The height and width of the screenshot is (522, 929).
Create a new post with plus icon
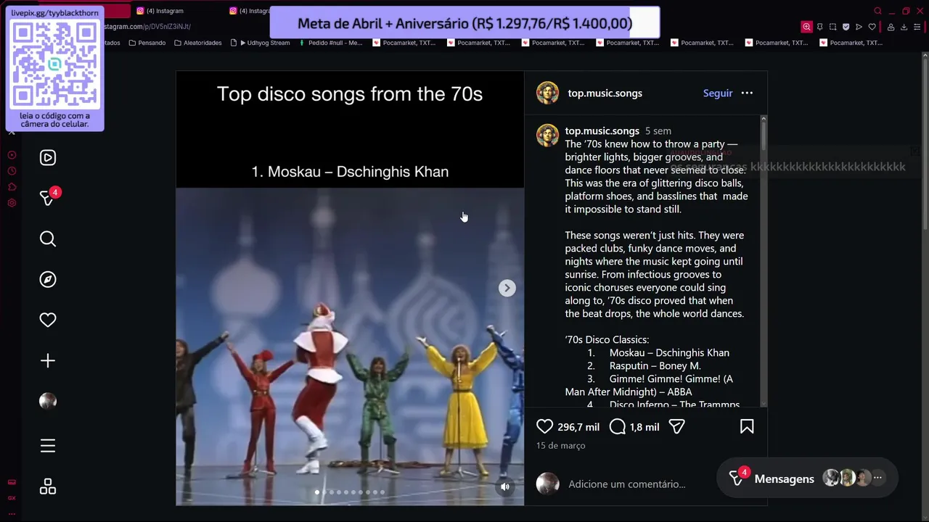click(x=48, y=360)
